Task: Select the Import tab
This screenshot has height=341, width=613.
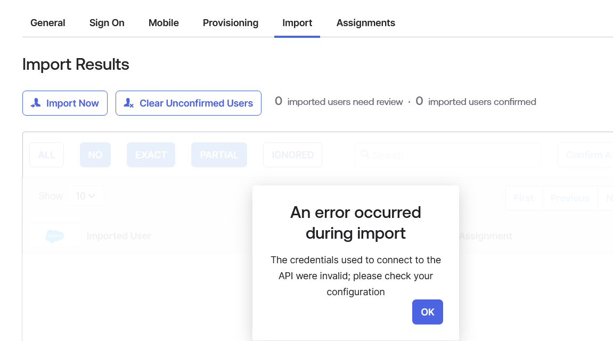Action: (297, 23)
